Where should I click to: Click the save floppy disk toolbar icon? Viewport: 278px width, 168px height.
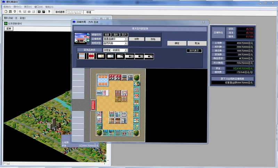coord(10,12)
